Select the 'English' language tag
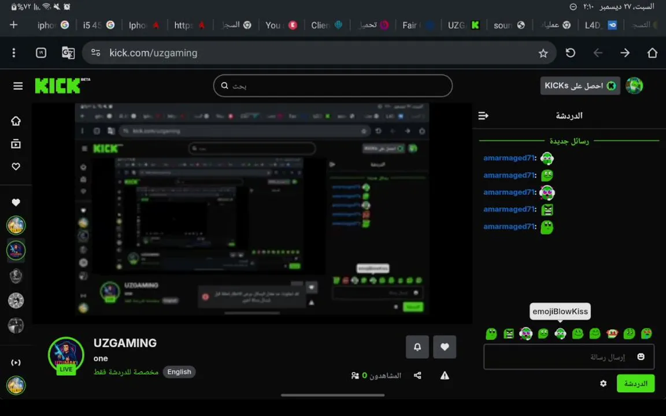 click(179, 372)
